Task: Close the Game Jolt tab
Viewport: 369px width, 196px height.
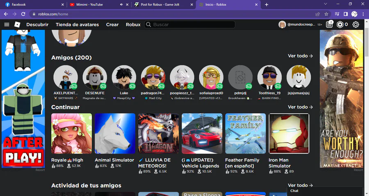Action: click(x=191, y=4)
